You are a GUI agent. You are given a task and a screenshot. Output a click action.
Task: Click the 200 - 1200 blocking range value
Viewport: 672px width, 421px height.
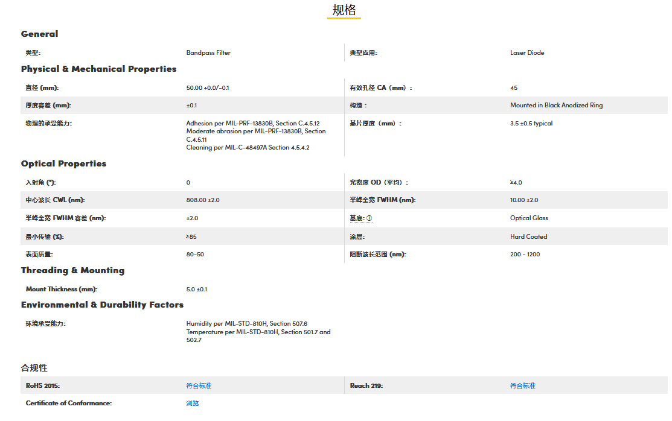point(525,255)
